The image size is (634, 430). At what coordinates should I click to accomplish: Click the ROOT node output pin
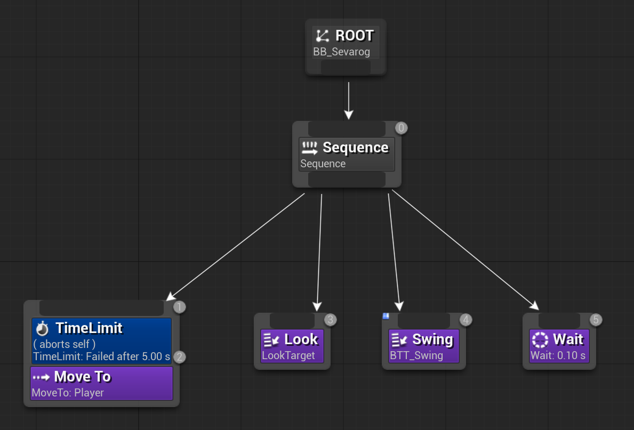[x=346, y=67]
